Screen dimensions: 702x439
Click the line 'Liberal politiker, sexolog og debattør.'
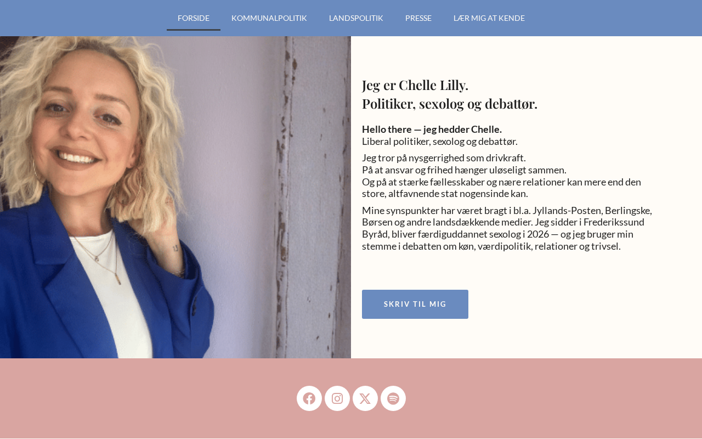coord(440,142)
